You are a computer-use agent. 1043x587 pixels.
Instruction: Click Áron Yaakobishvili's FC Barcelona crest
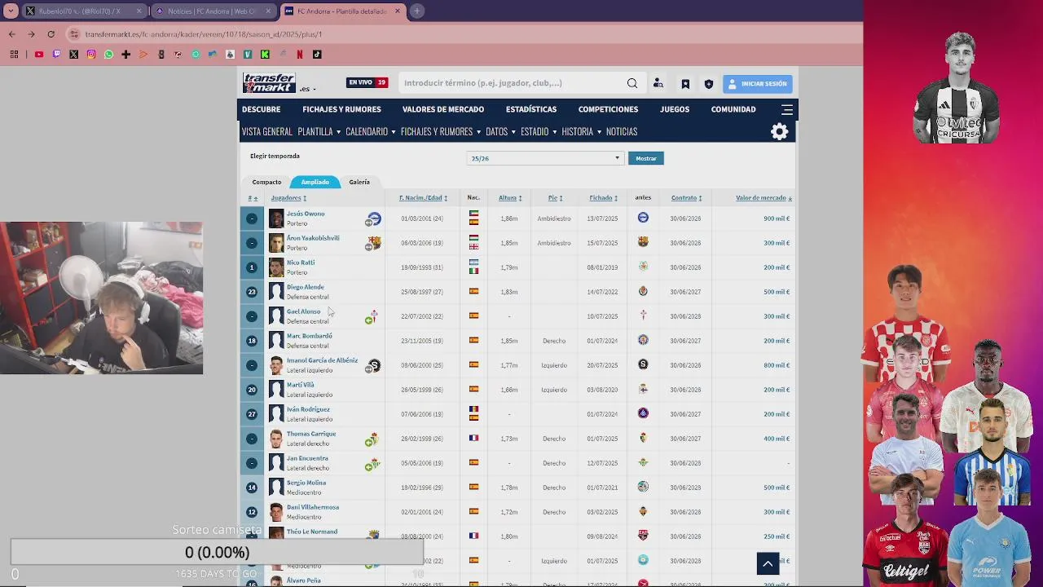pos(643,242)
